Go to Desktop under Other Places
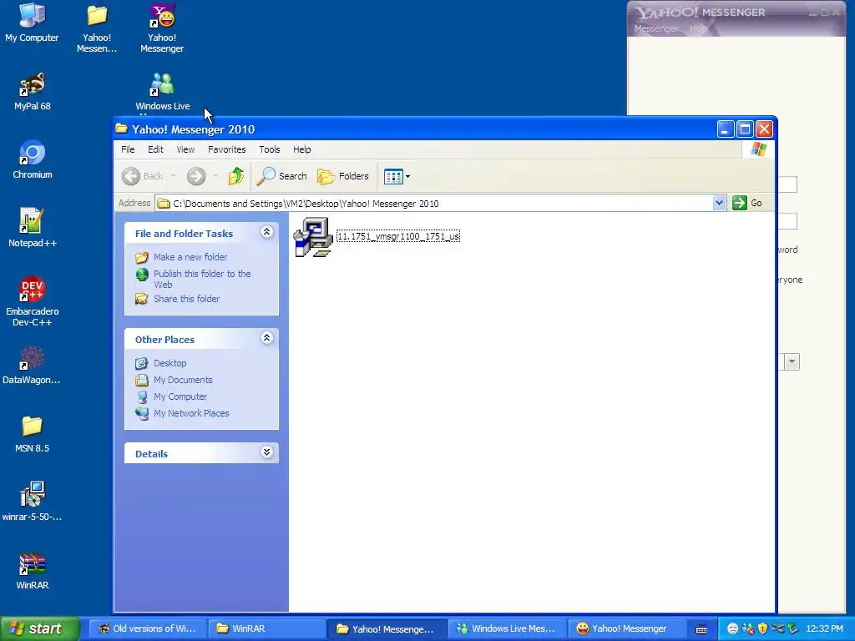Image resolution: width=855 pixels, height=641 pixels. point(170,363)
